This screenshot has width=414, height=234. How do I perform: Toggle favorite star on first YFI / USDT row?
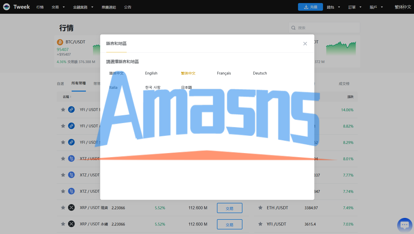pos(63,109)
